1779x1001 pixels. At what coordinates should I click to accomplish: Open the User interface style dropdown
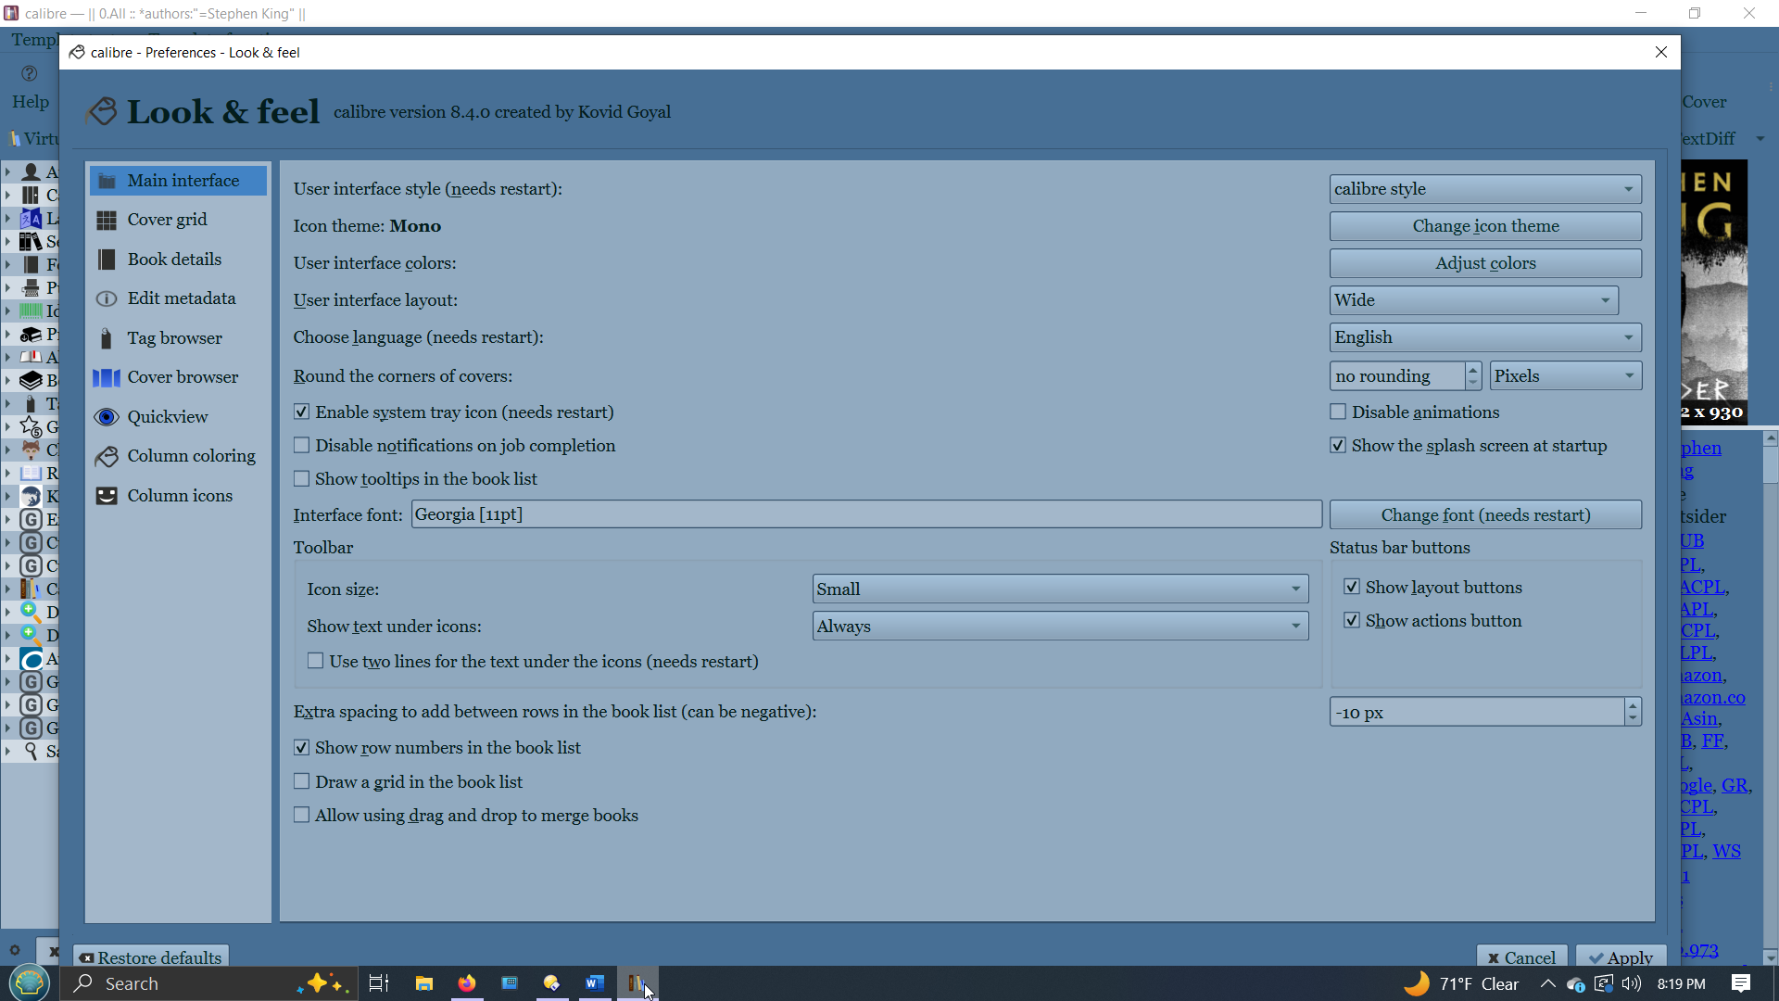(x=1484, y=189)
